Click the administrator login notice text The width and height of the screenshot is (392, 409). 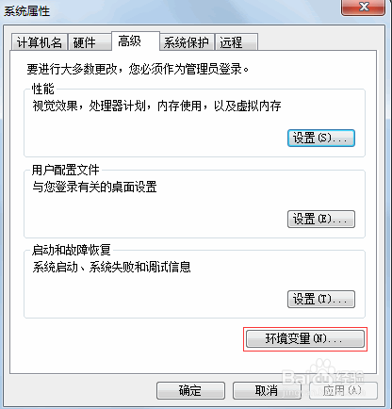click(138, 69)
